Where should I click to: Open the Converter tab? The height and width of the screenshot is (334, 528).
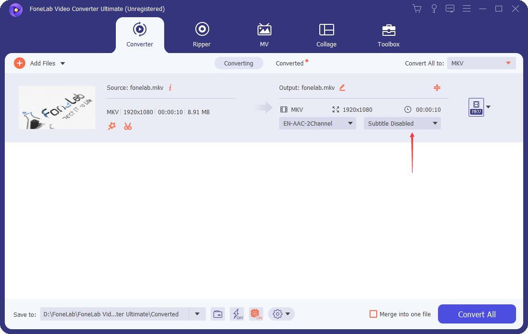coord(140,35)
